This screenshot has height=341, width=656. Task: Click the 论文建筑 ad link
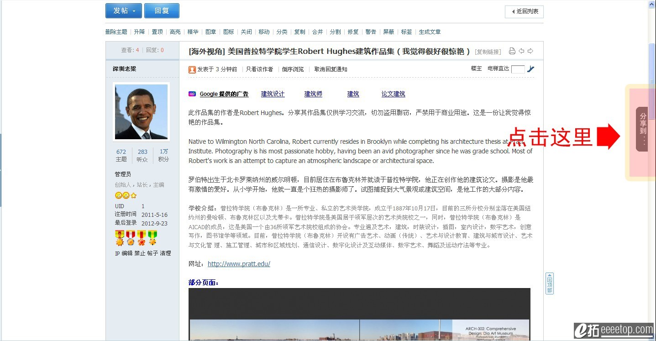[x=394, y=94]
